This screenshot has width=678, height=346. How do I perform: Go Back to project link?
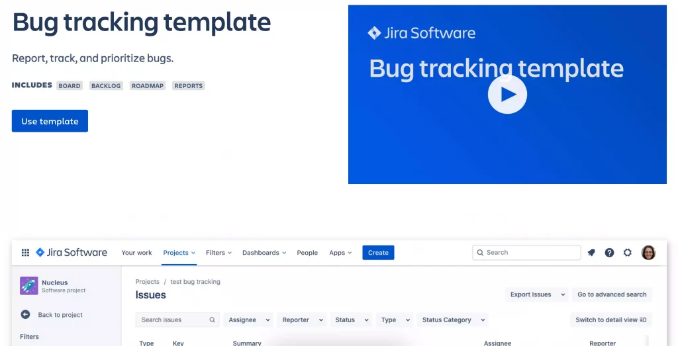(60, 315)
